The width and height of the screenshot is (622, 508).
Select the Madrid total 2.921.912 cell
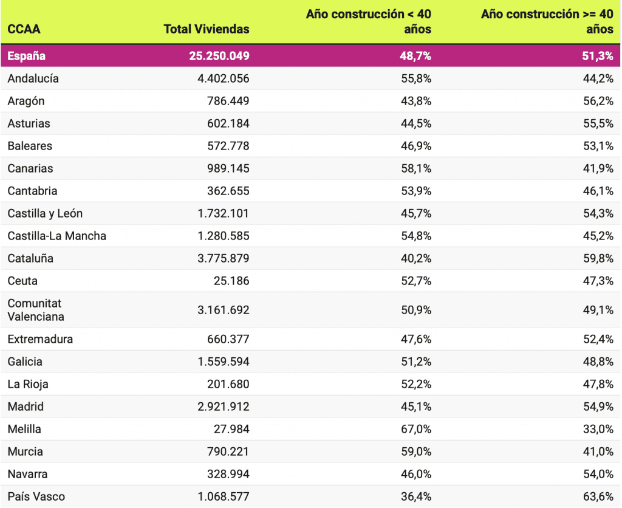223,407
